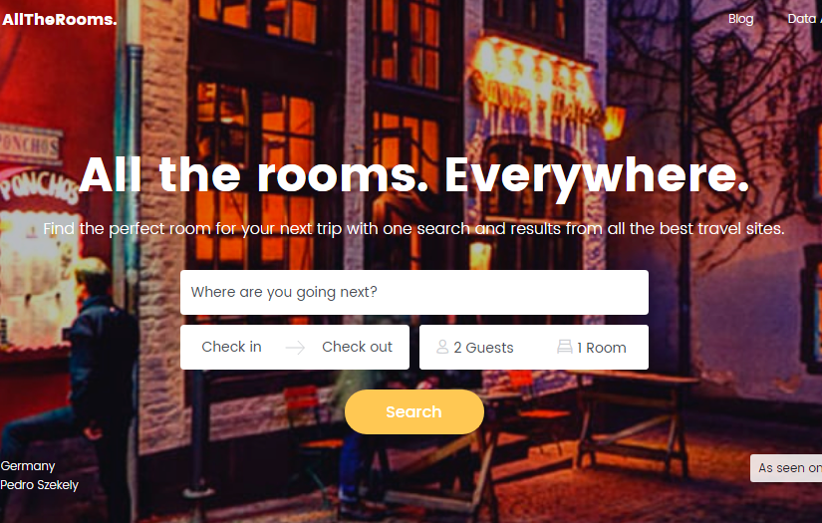Expand the 2 Guests selector
Viewport: 822px width, 523px height.
point(475,348)
